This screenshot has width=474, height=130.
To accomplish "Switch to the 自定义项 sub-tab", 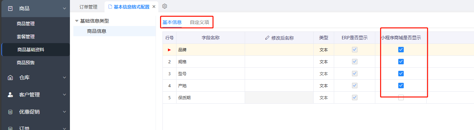I will [199, 22].
